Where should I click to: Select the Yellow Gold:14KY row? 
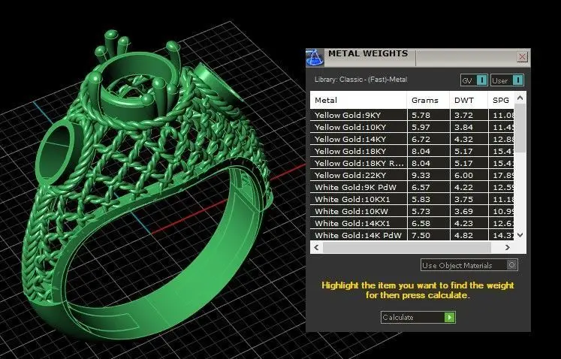412,139
